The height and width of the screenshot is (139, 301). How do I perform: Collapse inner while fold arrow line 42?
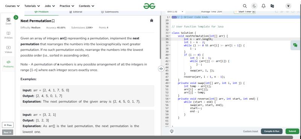170,61
